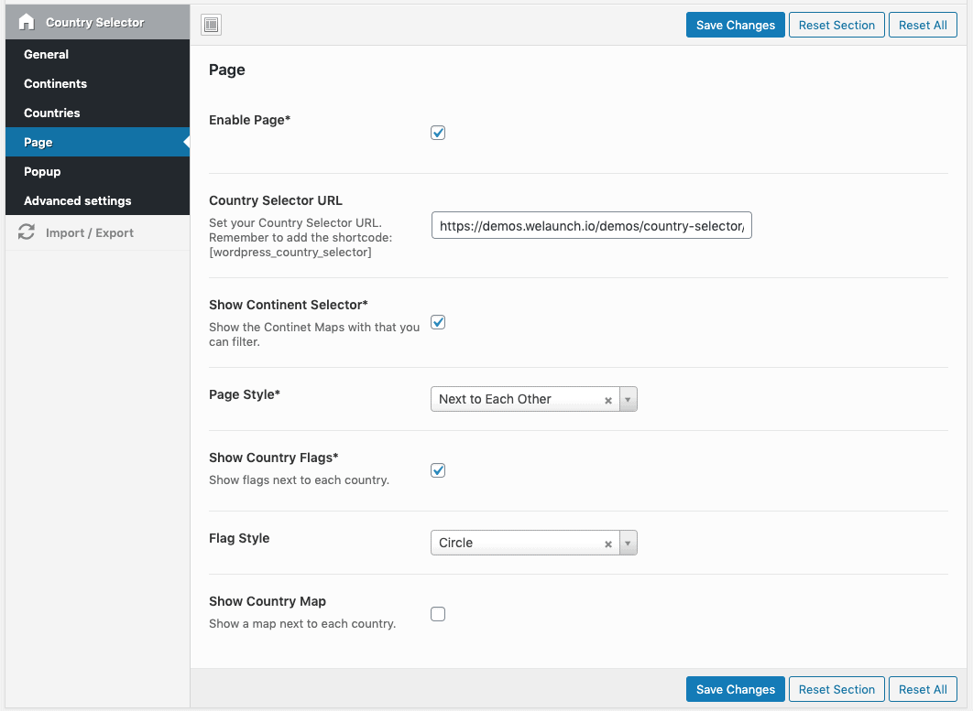Clear the Circle selection in Flag Style

click(608, 543)
